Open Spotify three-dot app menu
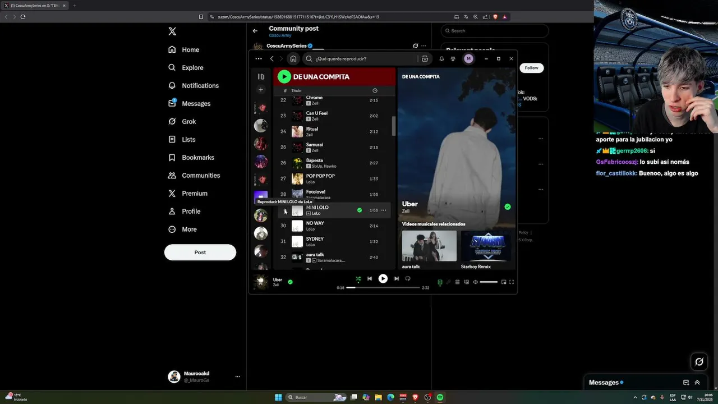This screenshot has width=718, height=404. pos(258,58)
